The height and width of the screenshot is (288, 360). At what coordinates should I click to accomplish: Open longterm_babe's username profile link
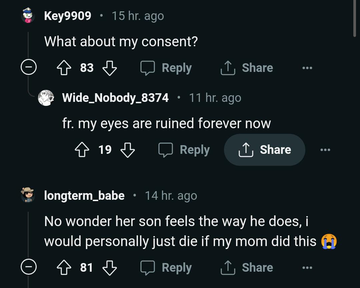click(x=84, y=196)
